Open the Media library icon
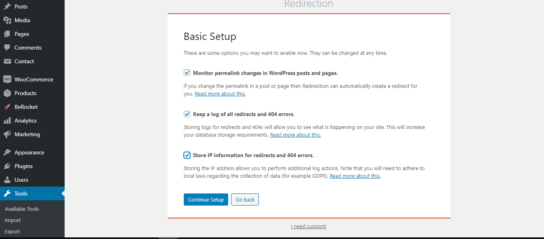The height and width of the screenshot is (239, 544). (7, 20)
